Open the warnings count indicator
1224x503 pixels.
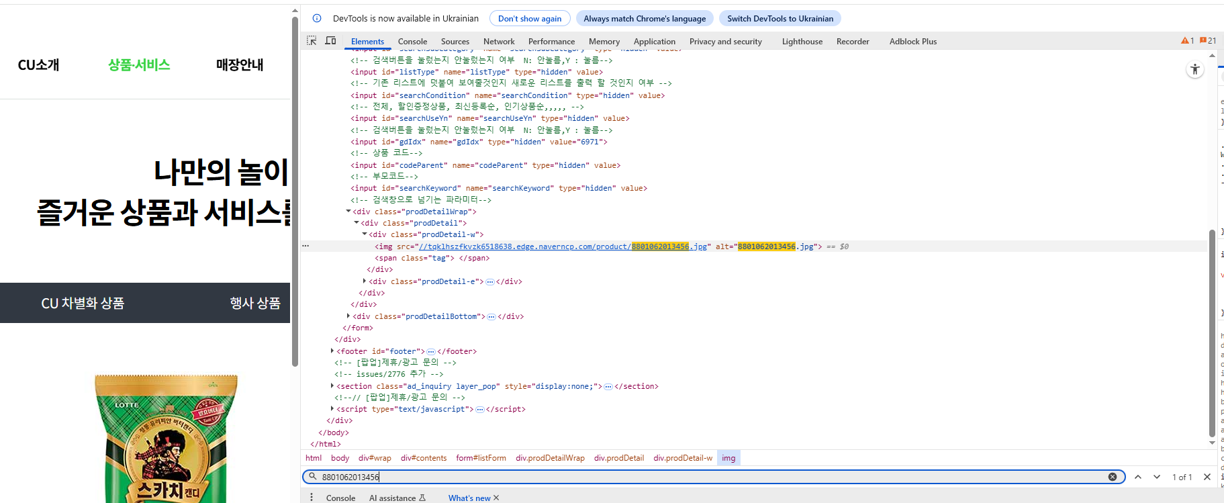[x=1187, y=41]
